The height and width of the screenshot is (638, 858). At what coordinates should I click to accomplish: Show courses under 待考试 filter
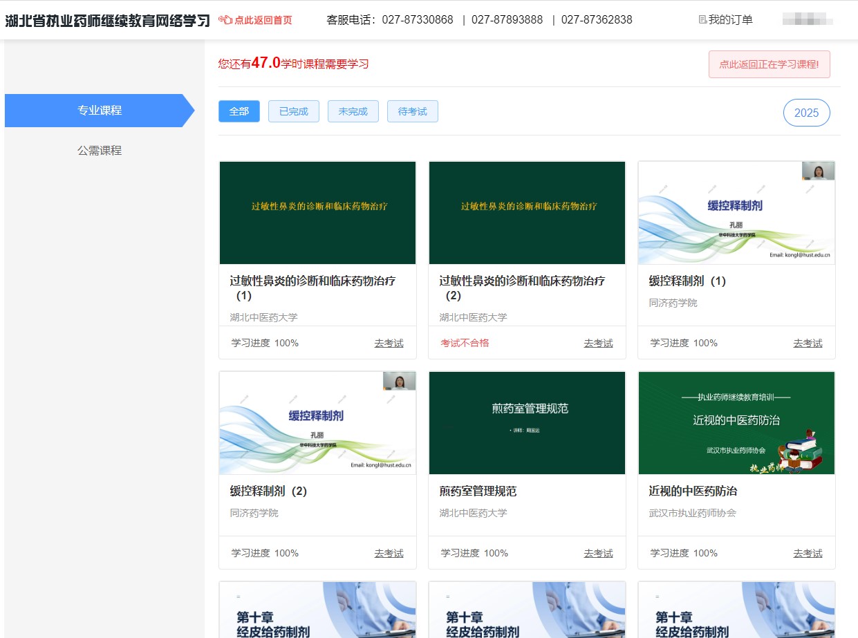(x=413, y=111)
